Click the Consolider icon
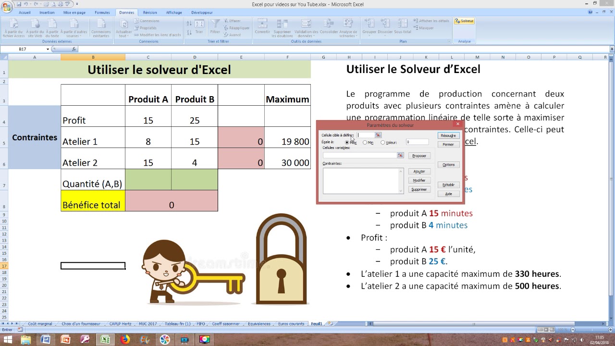This screenshot has width=615, height=346. pyautogui.click(x=329, y=27)
